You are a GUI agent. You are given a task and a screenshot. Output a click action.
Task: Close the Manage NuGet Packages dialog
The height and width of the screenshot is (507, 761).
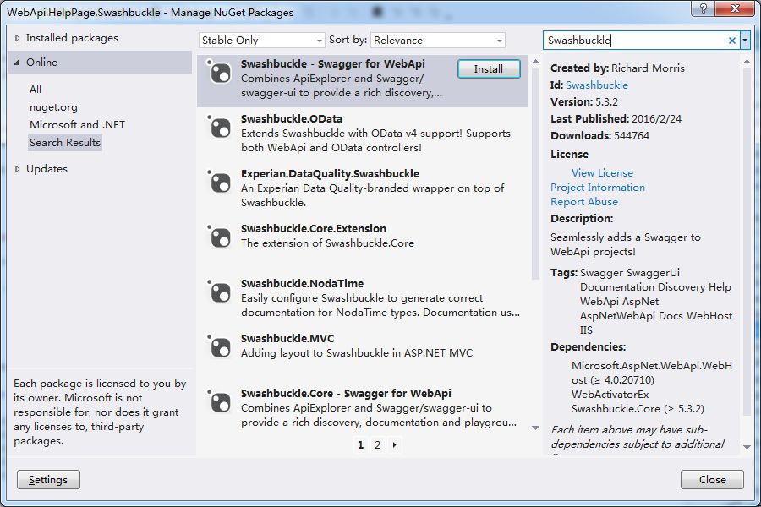pos(712,479)
